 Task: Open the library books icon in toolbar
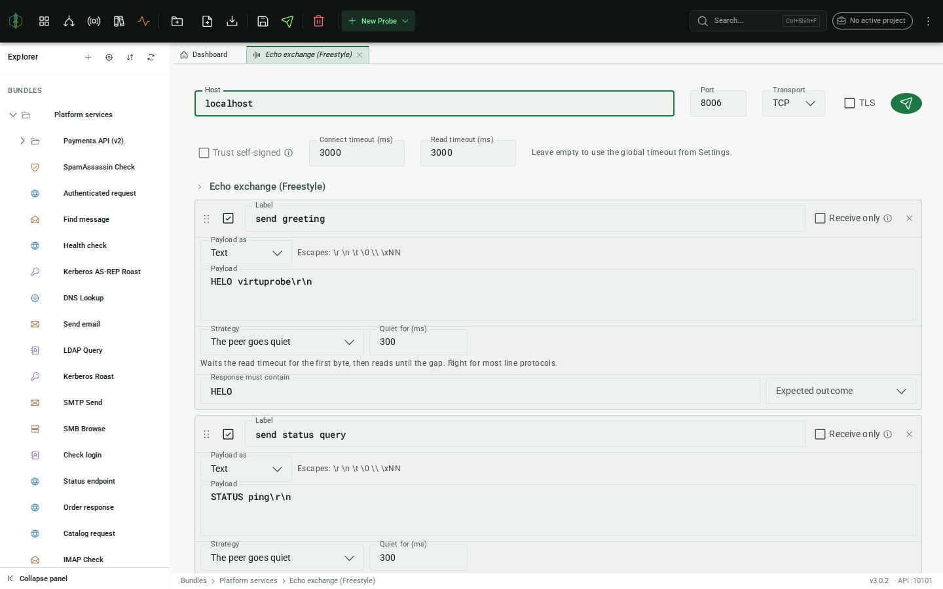click(x=119, y=21)
